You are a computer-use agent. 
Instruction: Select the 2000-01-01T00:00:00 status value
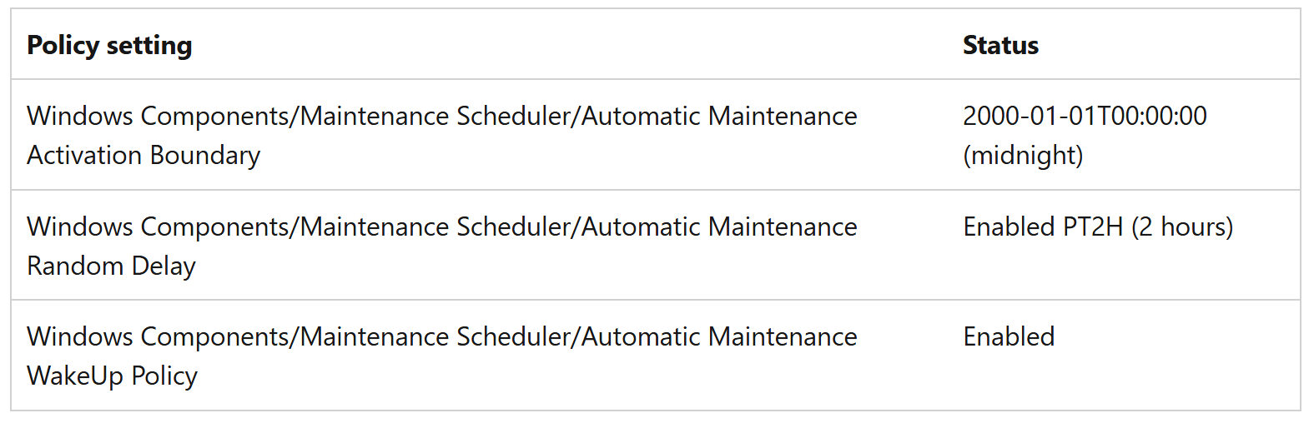[1085, 116]
